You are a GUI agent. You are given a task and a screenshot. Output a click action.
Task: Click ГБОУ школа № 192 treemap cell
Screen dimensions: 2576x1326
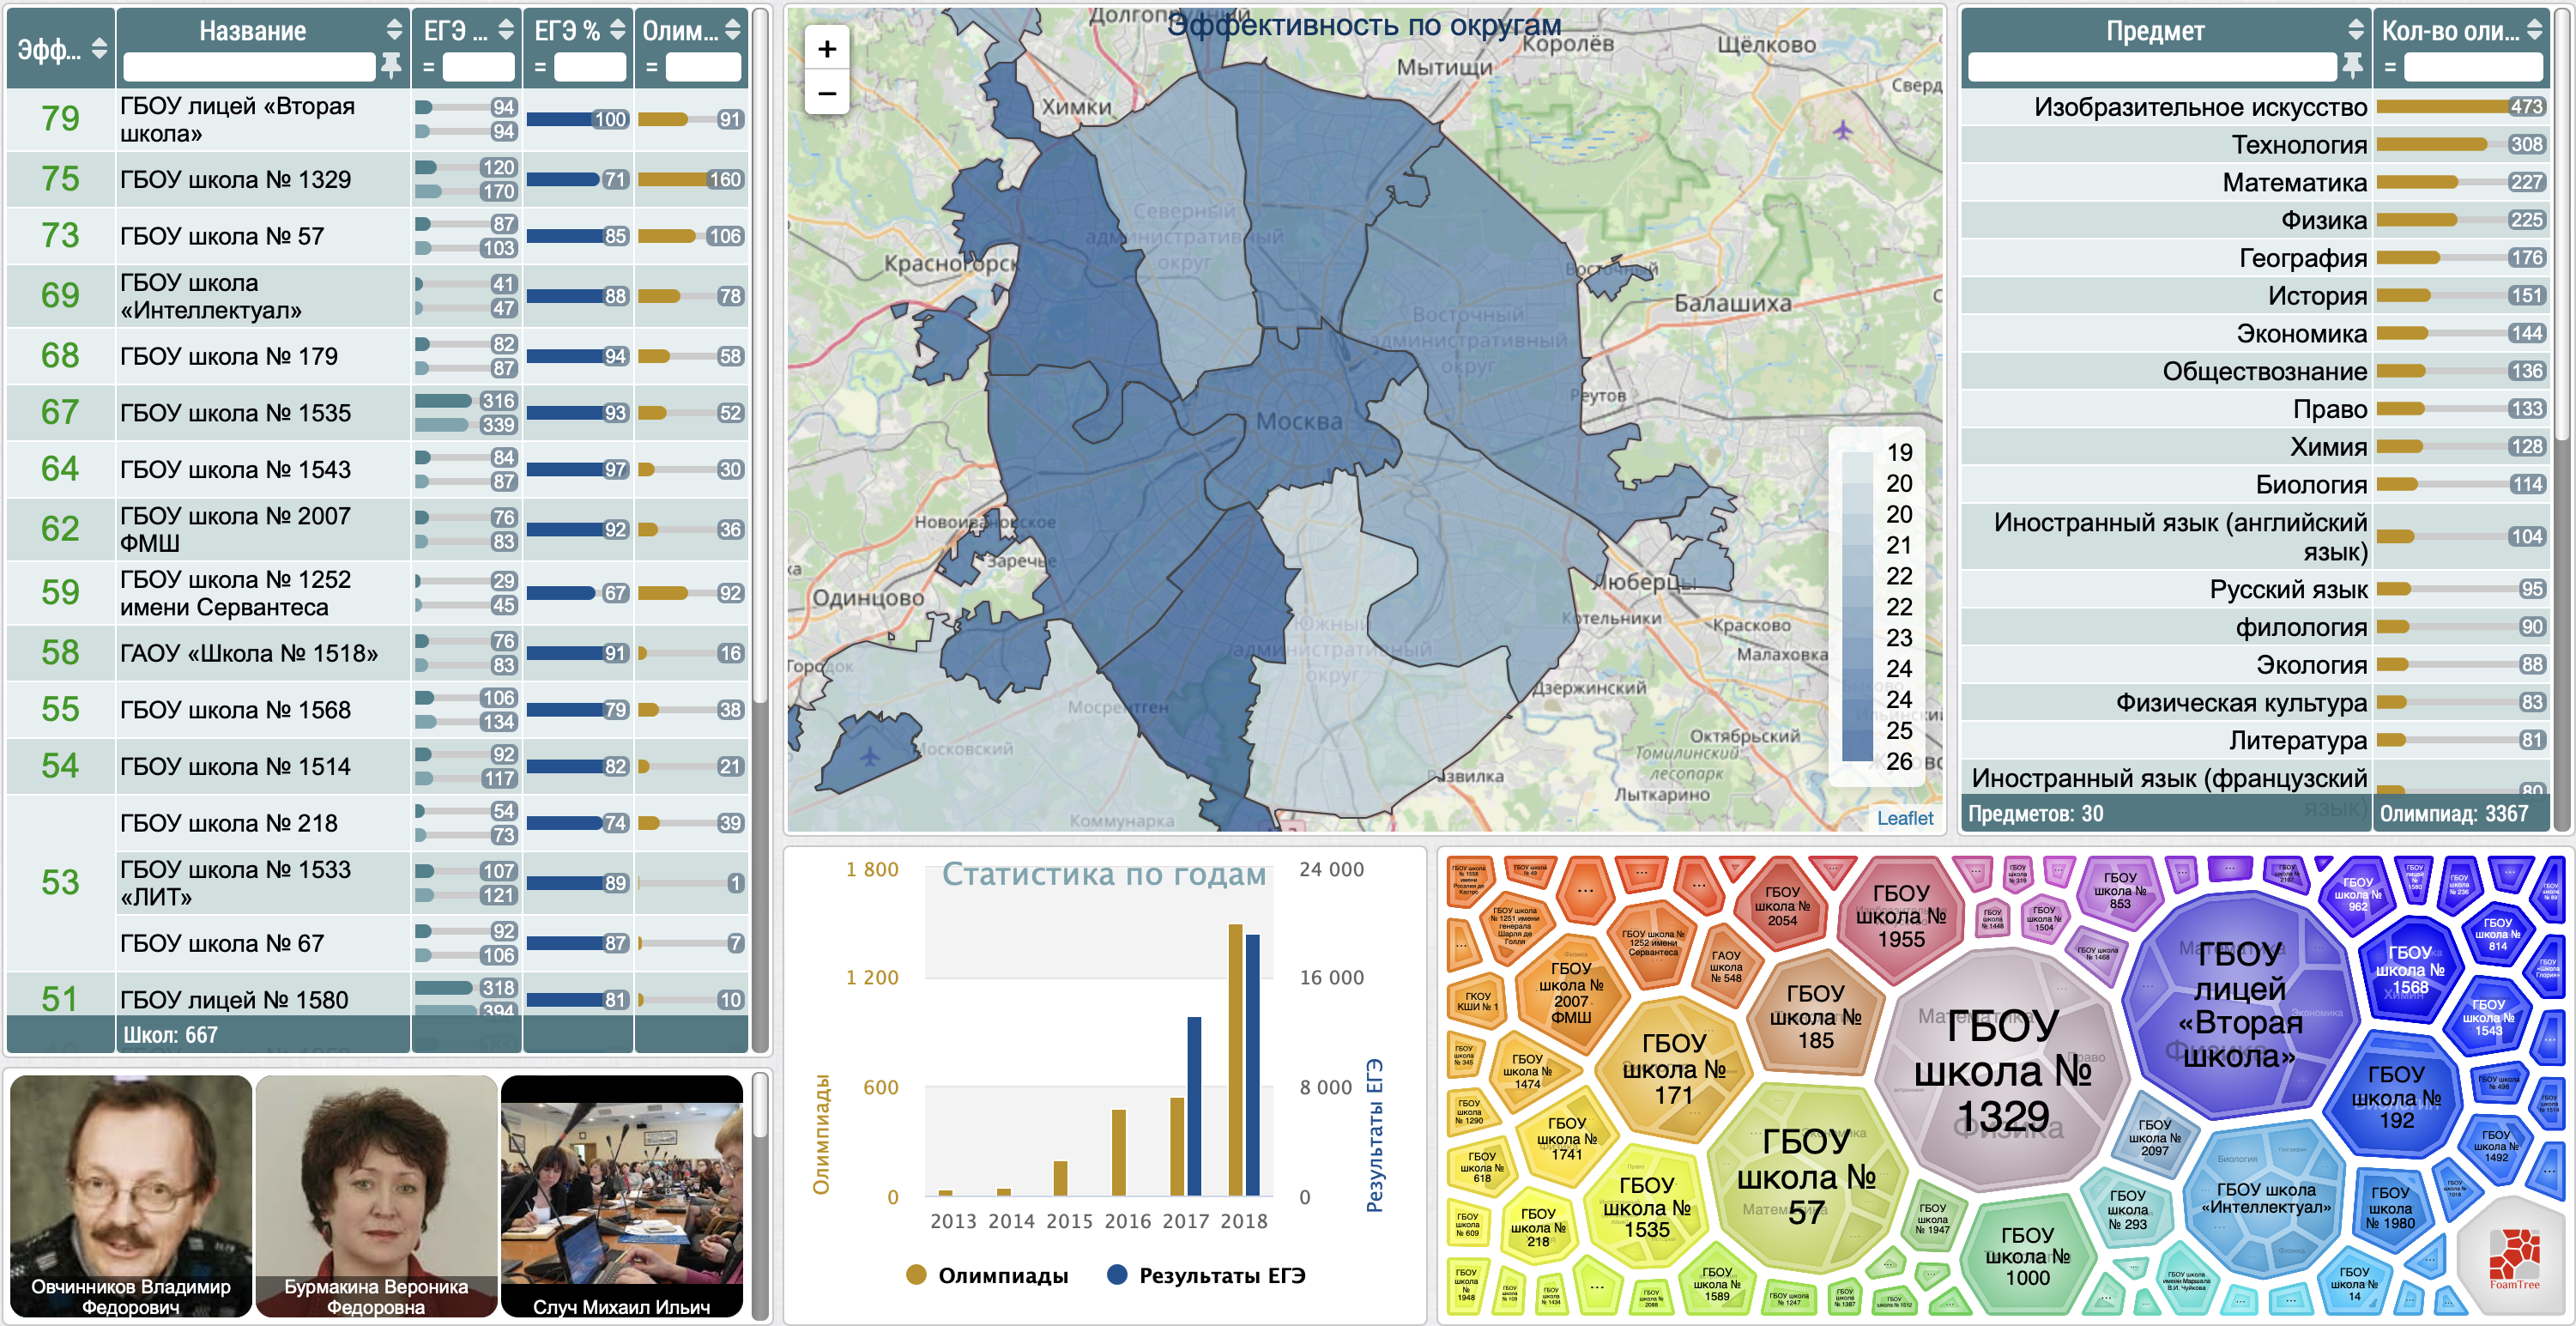(x=2396, y=1097)
